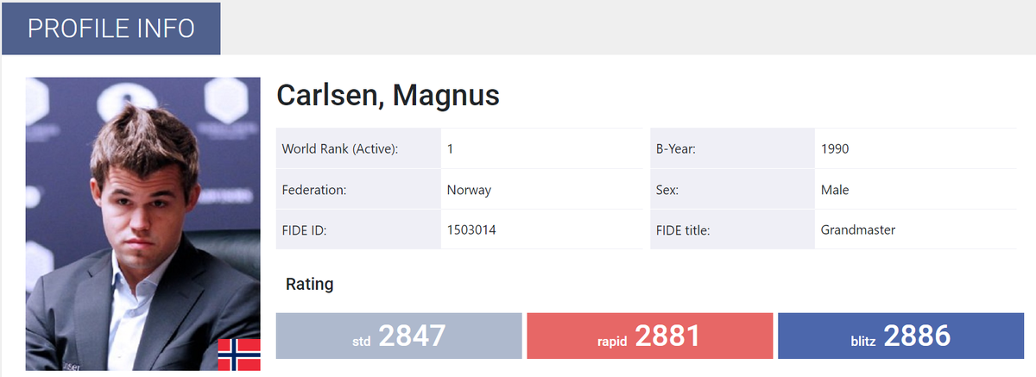Click the Norway federation value

point(541,189)
